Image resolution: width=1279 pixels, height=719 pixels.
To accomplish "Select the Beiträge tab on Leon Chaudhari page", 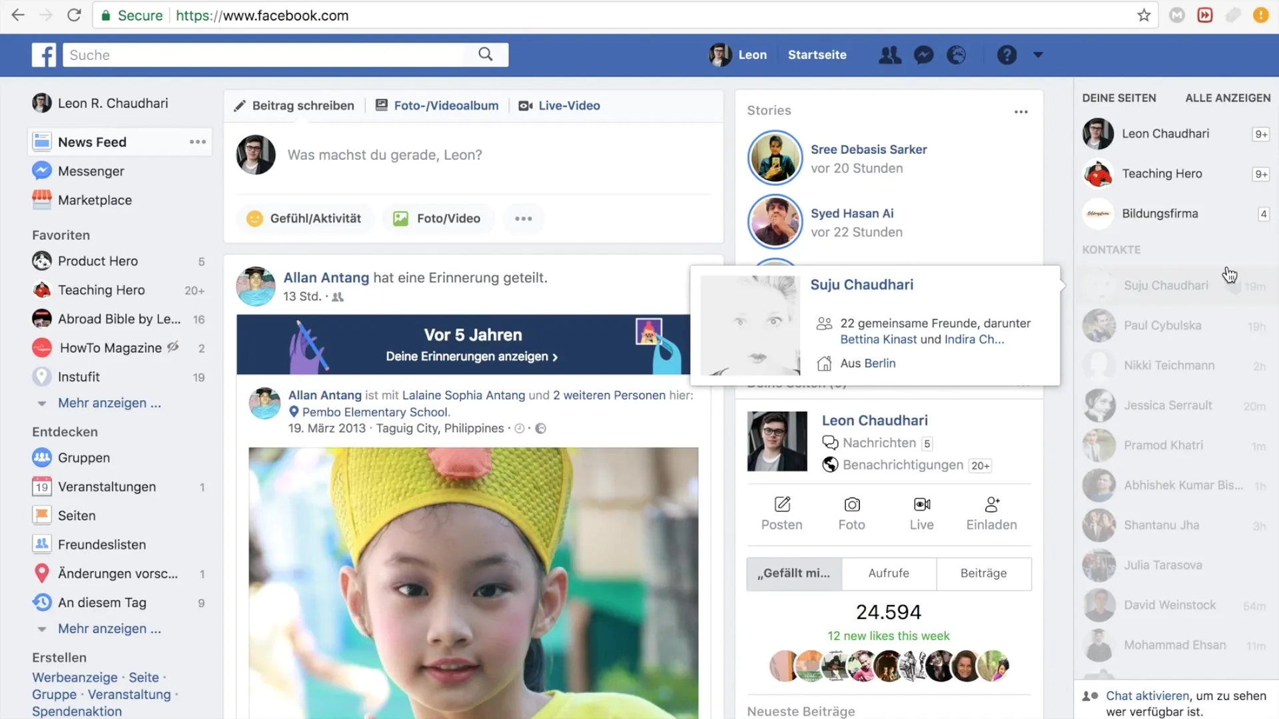I will pos(984,573).
